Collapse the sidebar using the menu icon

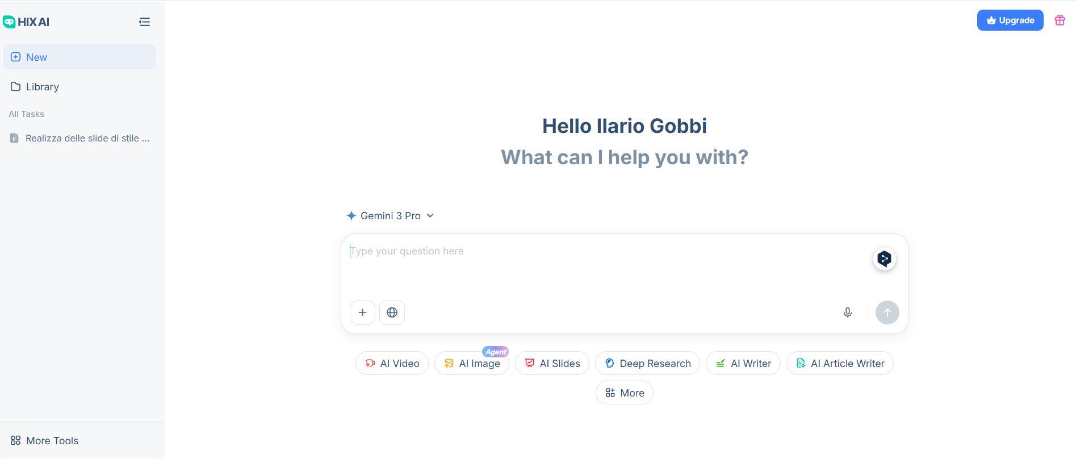click(144, 22)
